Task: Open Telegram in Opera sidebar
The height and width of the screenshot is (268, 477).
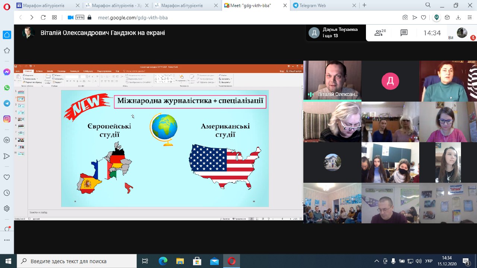Action: 7,103
